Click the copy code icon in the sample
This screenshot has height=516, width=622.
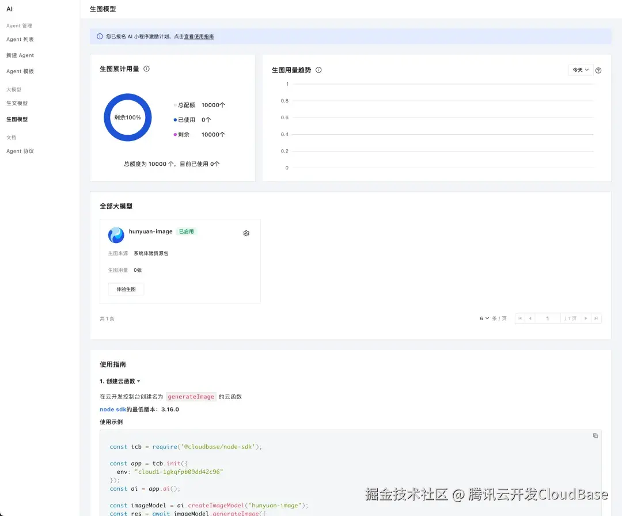click(595, 436)
